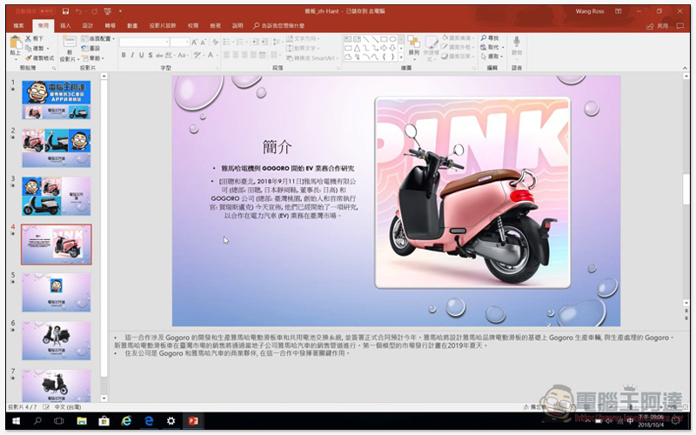
Task: Click the pink scooter picture on slide
Action: pyautogui.click(x=472, y=192)
